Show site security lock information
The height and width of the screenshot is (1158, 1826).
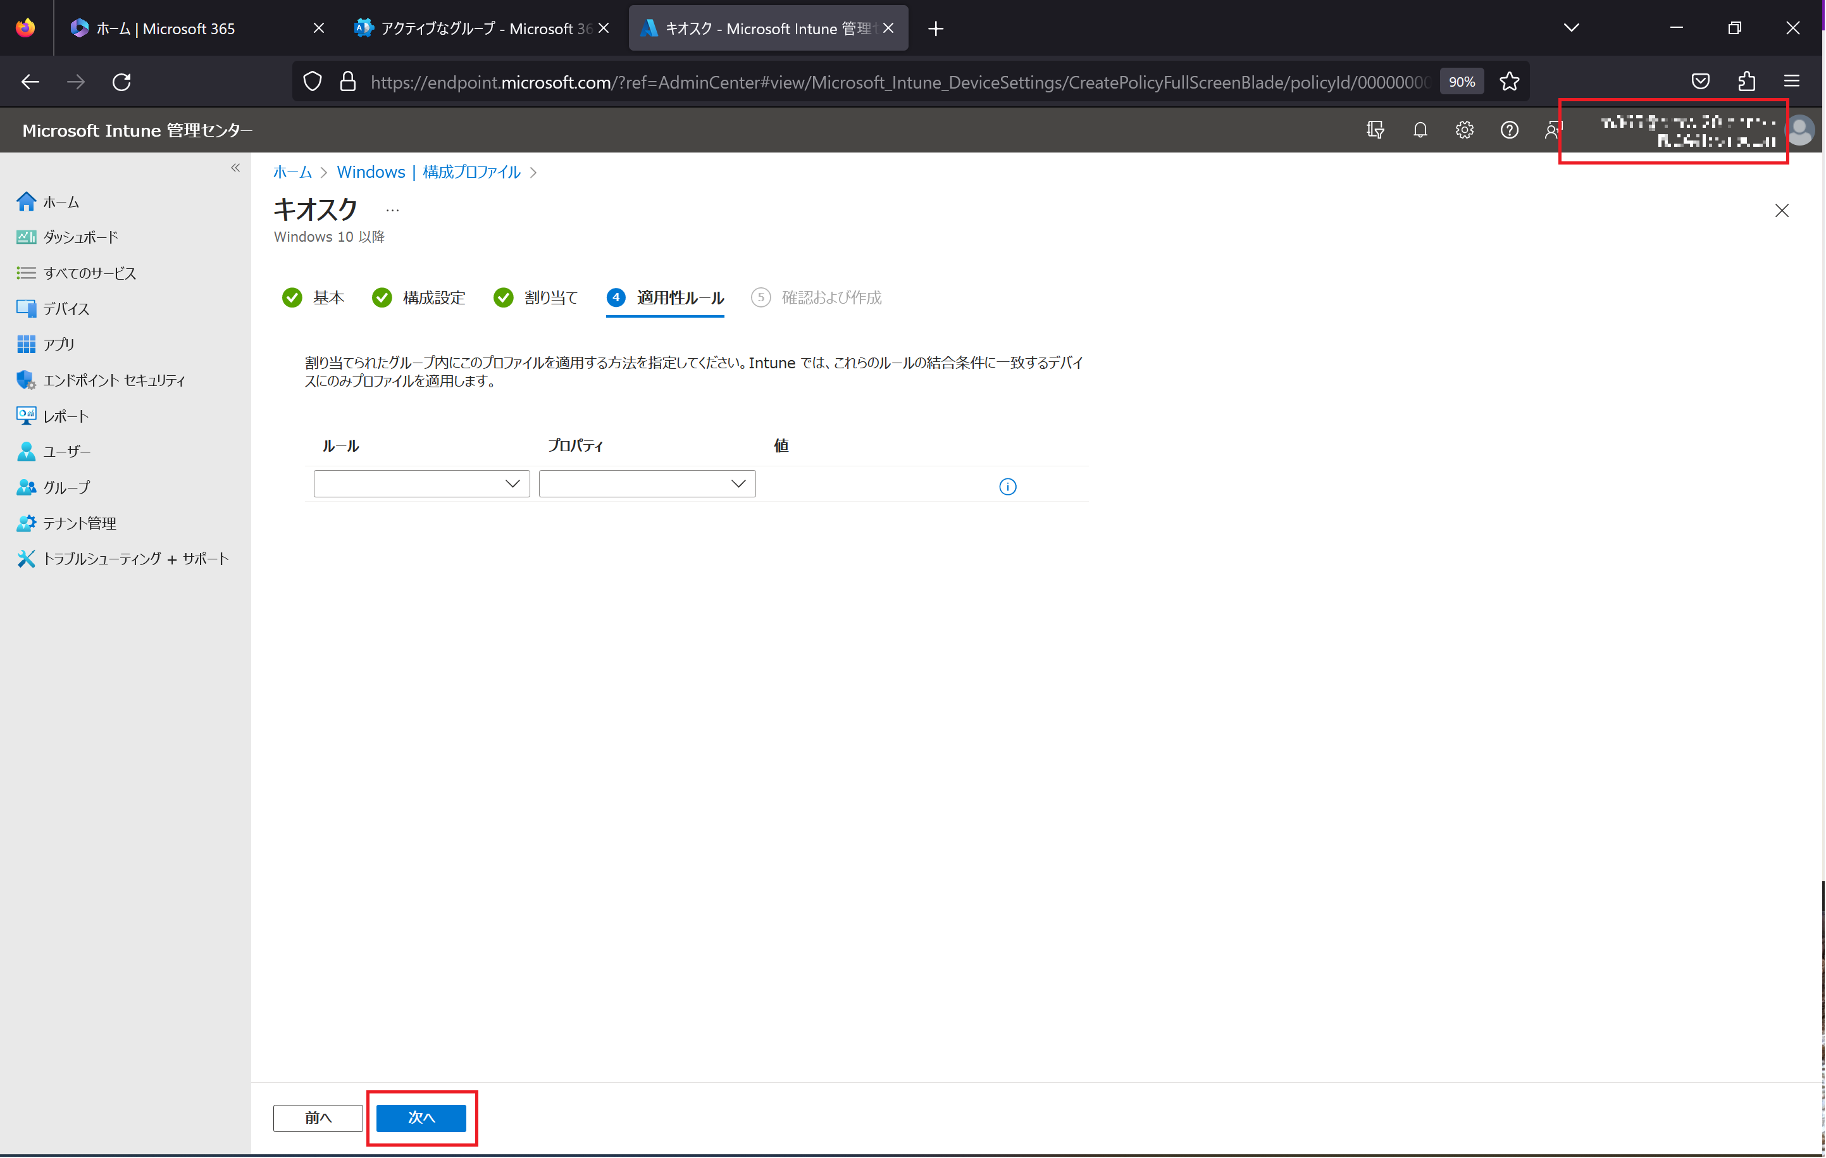click(347, 81)
